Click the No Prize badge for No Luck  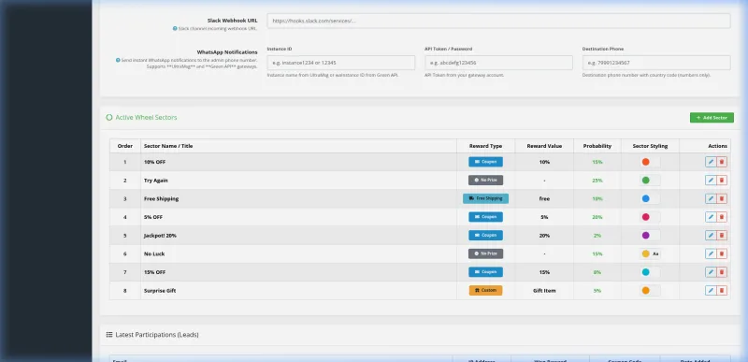tap(485, 253)
